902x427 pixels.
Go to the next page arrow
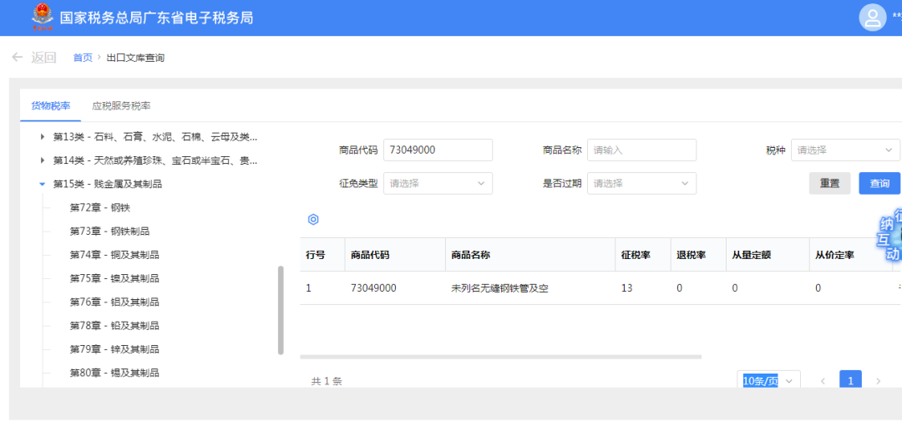pyautogui.click(x=878, y=381)
